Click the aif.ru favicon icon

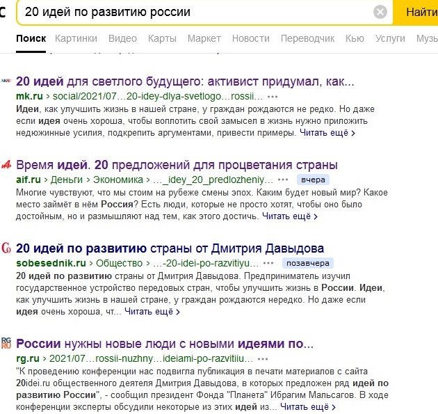6,165
